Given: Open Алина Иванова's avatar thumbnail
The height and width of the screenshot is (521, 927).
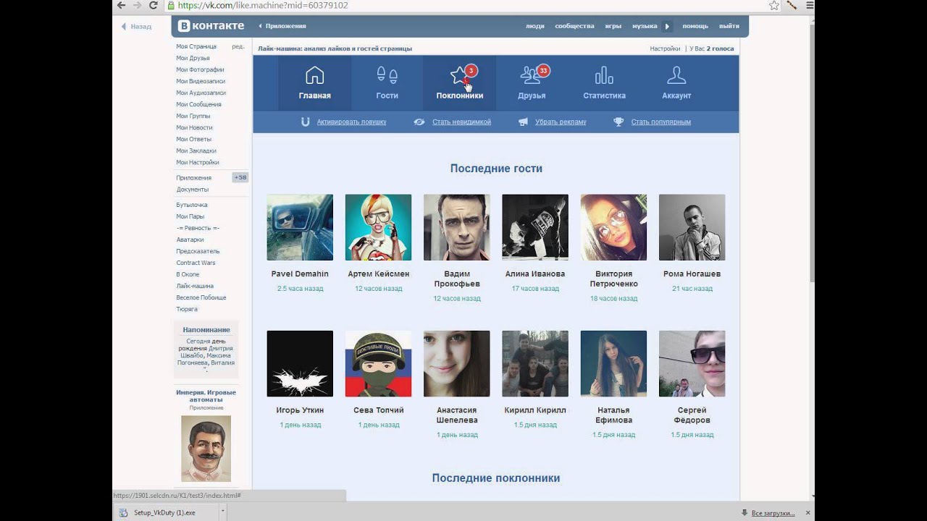Looking at the screenshot, I should coord(534,227).
